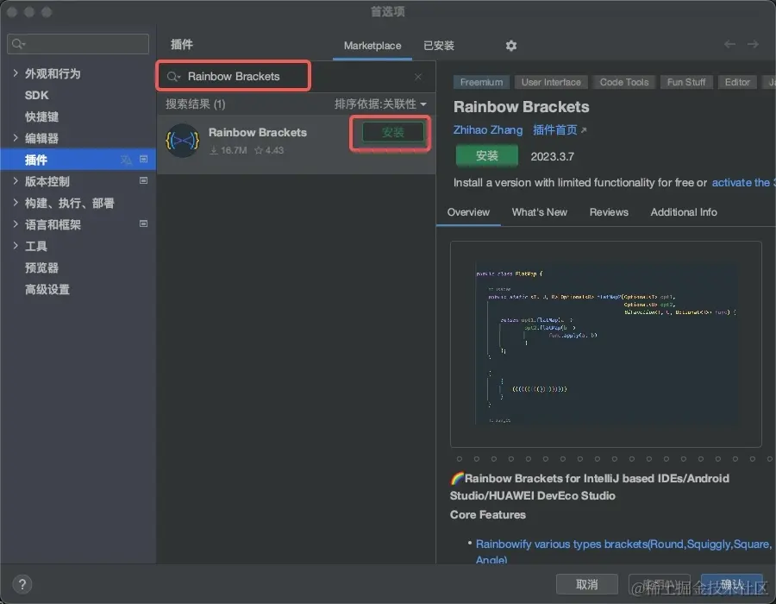The width and height of the screenshot is (776, 604).
Task: Click the search magnifier in preferences search box
Action: point(18,44)
